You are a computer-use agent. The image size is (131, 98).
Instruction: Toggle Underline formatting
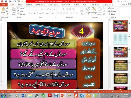[x=35, y=13]
